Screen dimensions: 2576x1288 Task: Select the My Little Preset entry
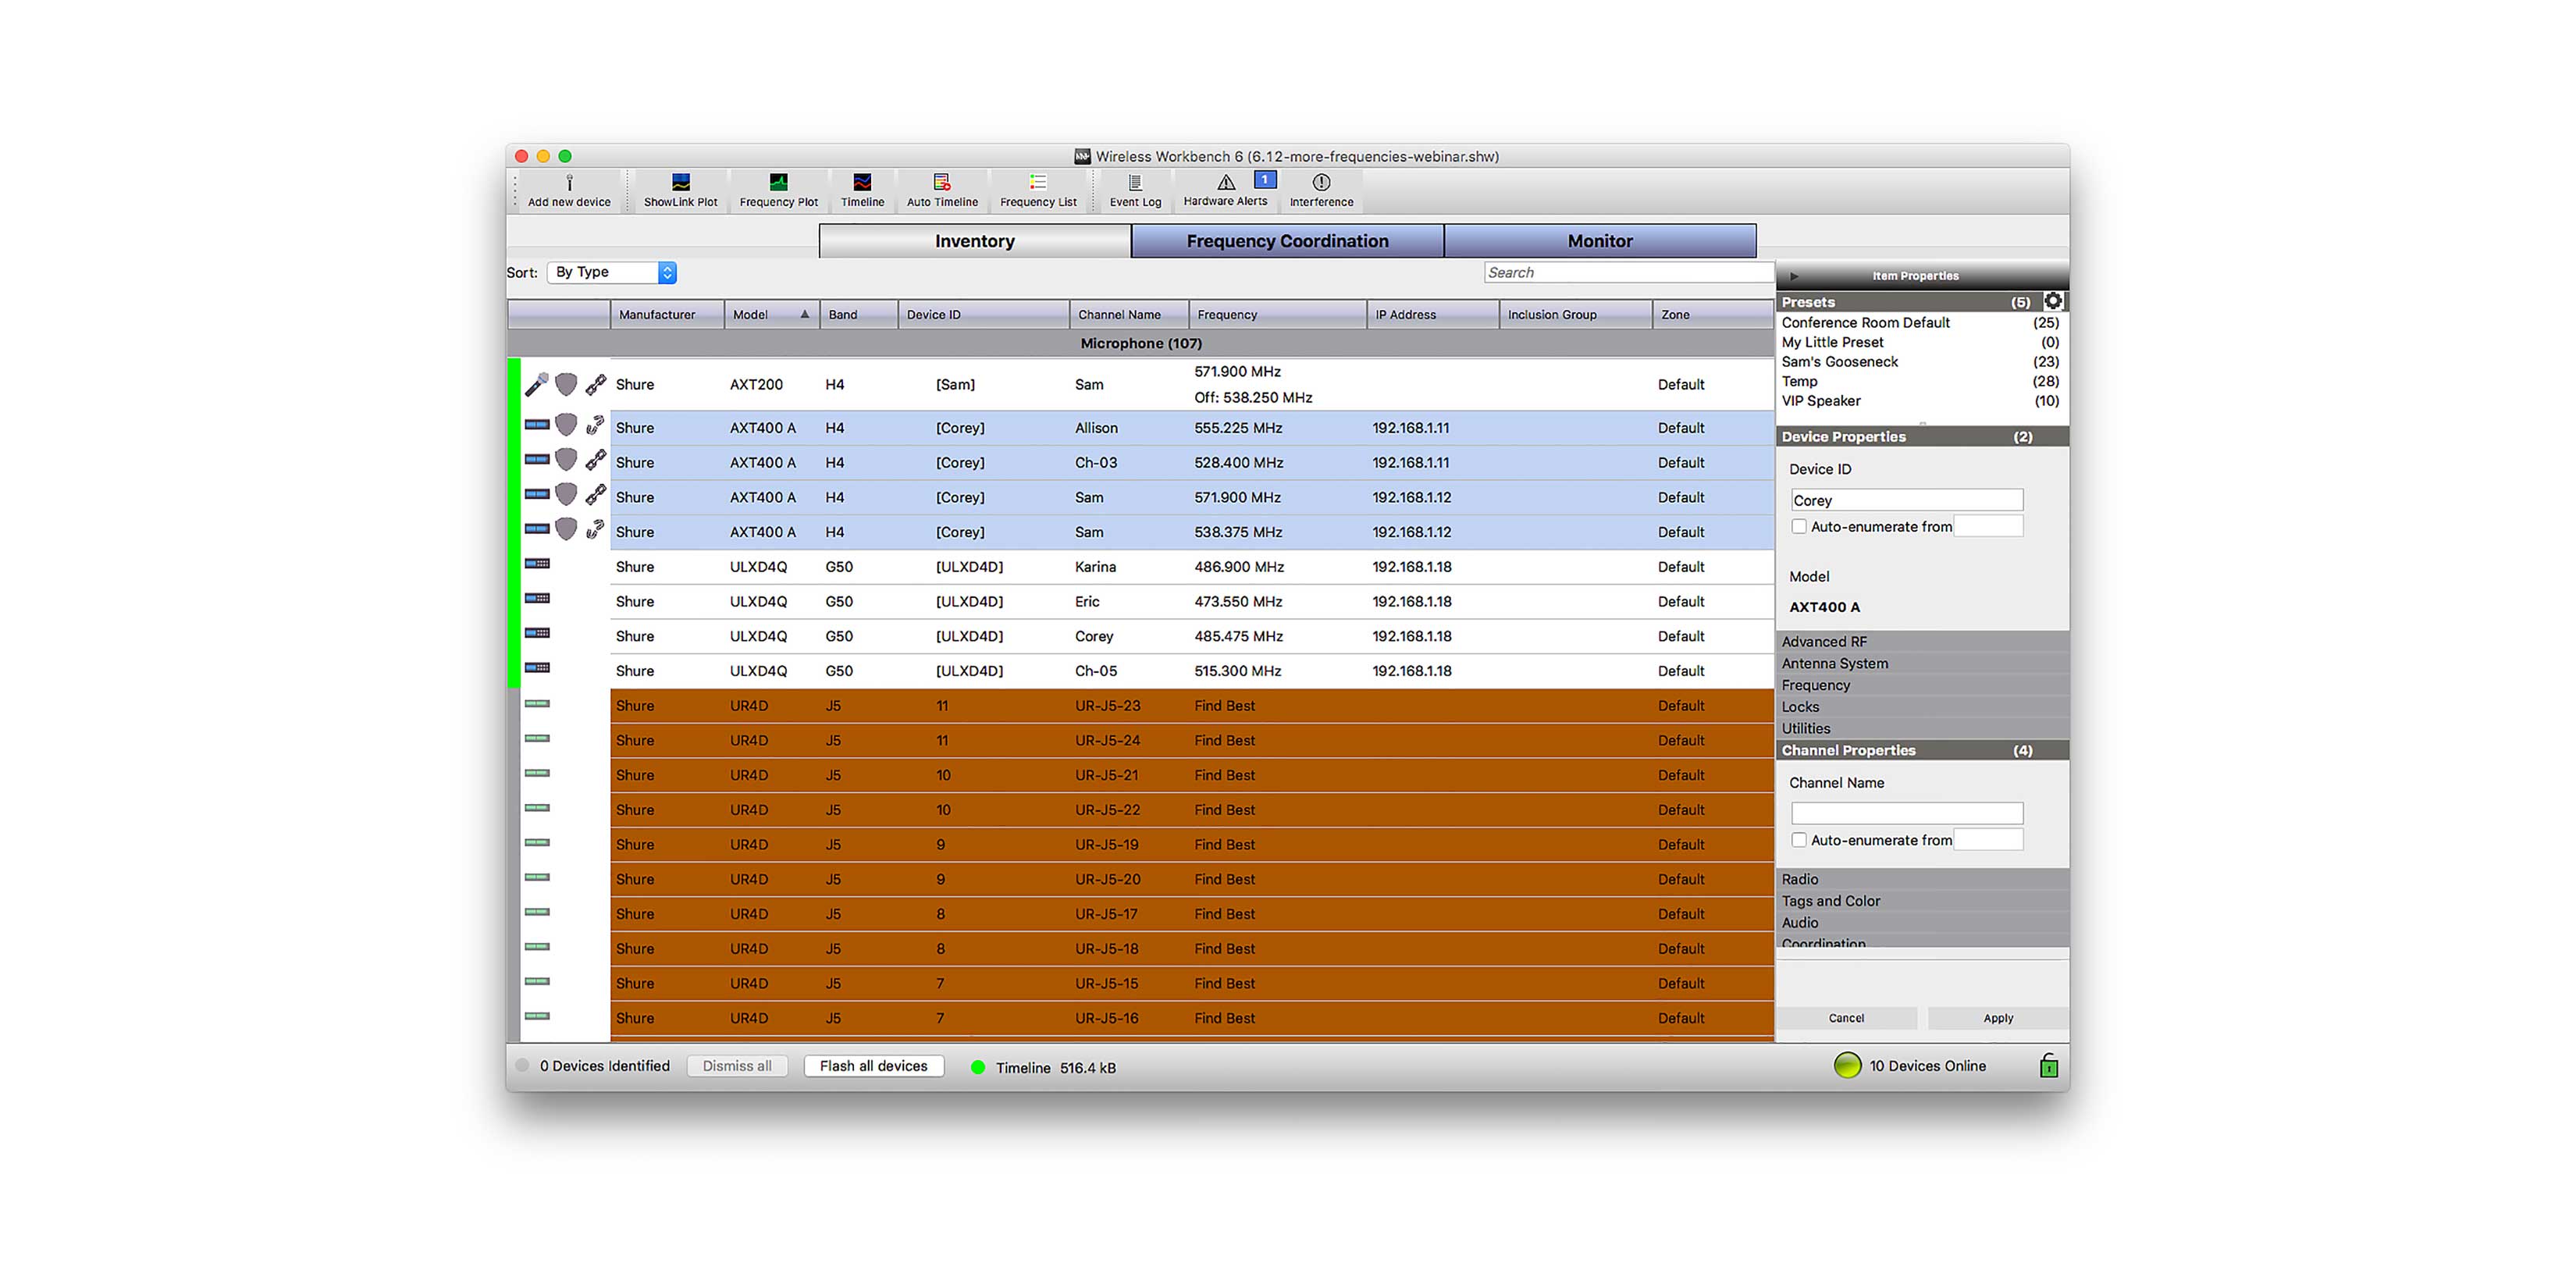coord(1920,342)
